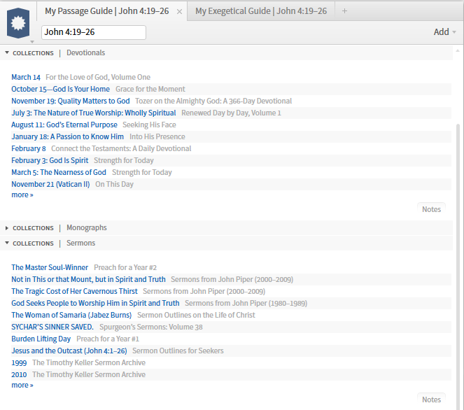Open January 18: A Passion to Know Him
Viewport: 464px width, 410px height.
(67, 136)
